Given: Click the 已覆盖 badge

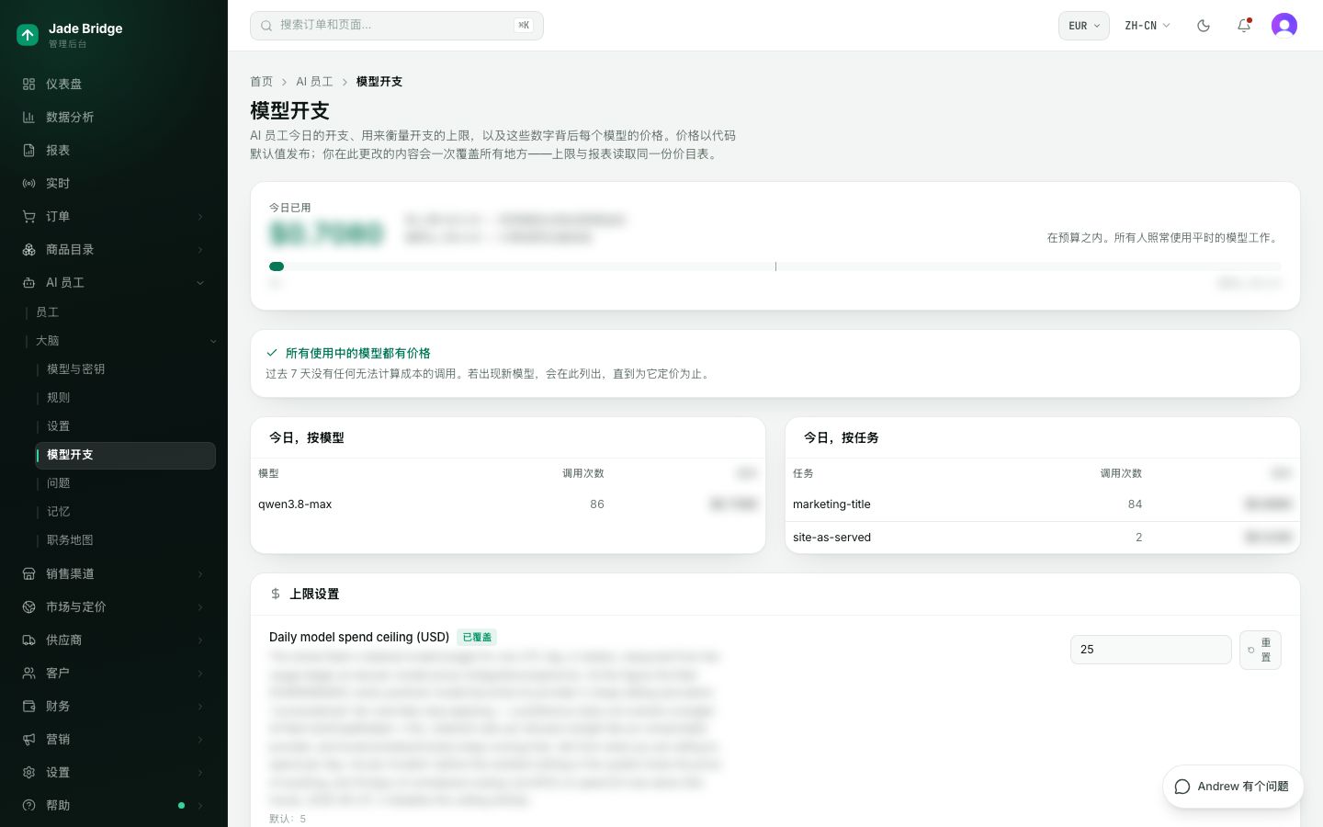Looking at the screenshot, I should coord(477,637).
